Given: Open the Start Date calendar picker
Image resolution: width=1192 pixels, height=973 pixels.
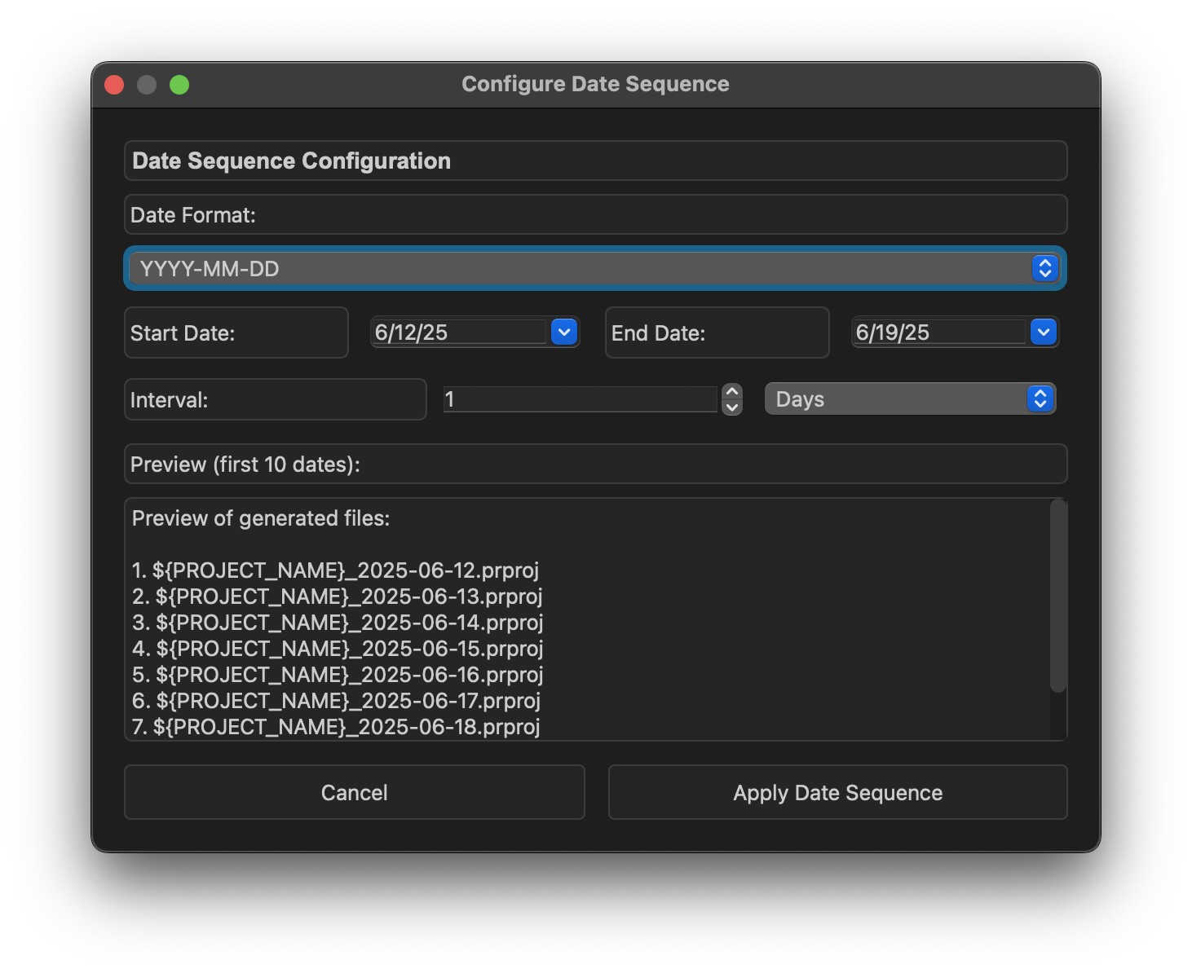Looking at the screenshot, I should [x=563, y=332].
